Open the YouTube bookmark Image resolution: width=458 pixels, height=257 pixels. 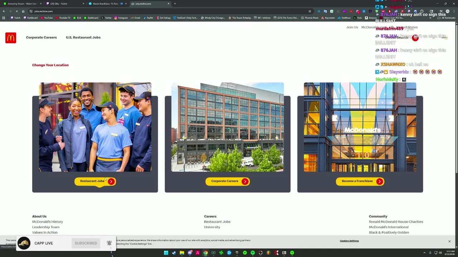point(47,18)
